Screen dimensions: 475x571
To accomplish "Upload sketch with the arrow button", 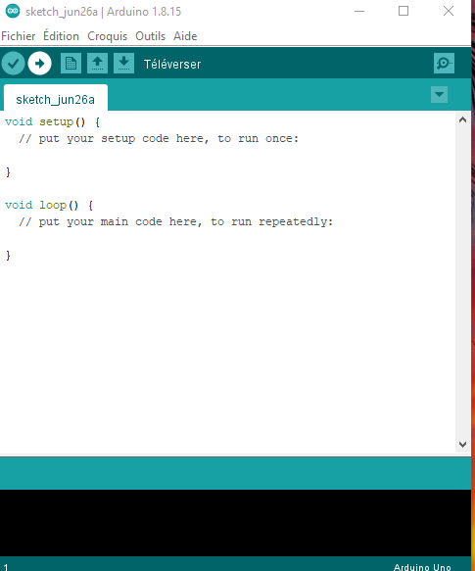I will (40, 64).
